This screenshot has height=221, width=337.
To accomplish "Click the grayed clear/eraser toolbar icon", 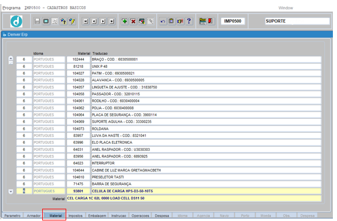I will (151, 21).
